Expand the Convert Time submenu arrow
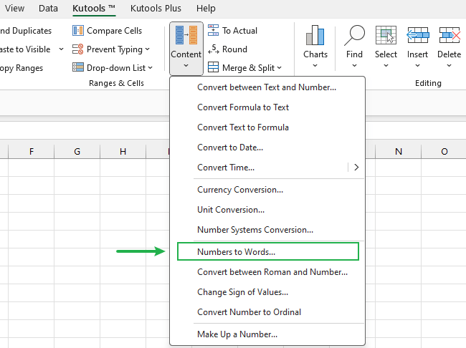The height and width of the screenshot is (348, 466). point(356,168)
